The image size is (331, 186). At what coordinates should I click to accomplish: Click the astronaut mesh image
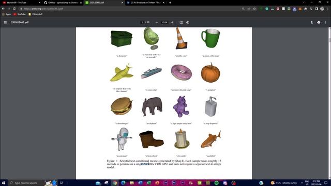(122, 139)
